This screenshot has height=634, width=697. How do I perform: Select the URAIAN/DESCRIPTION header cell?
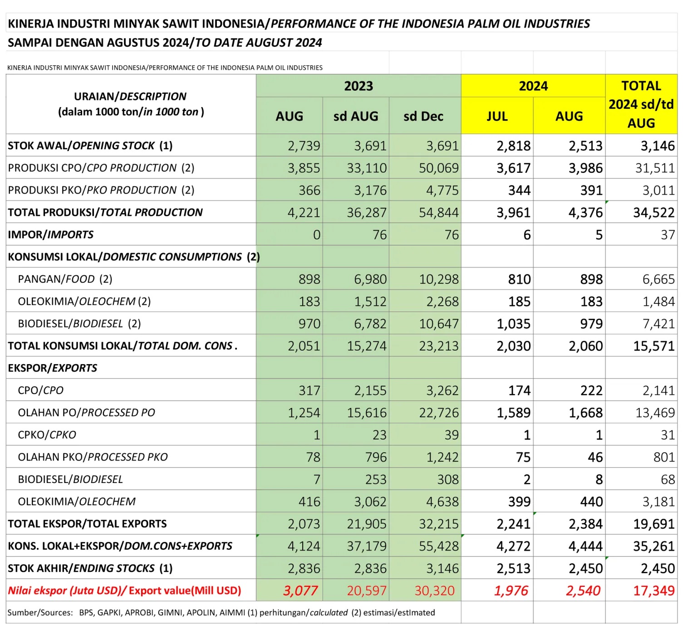(x=131, y=104)
